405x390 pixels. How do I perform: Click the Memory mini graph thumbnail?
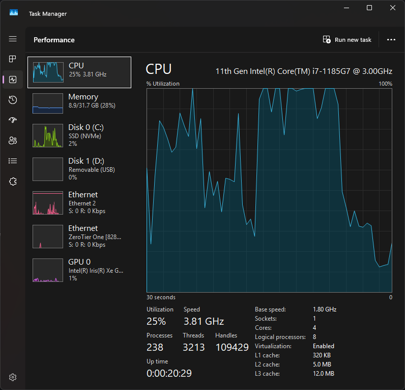[48, 103]
